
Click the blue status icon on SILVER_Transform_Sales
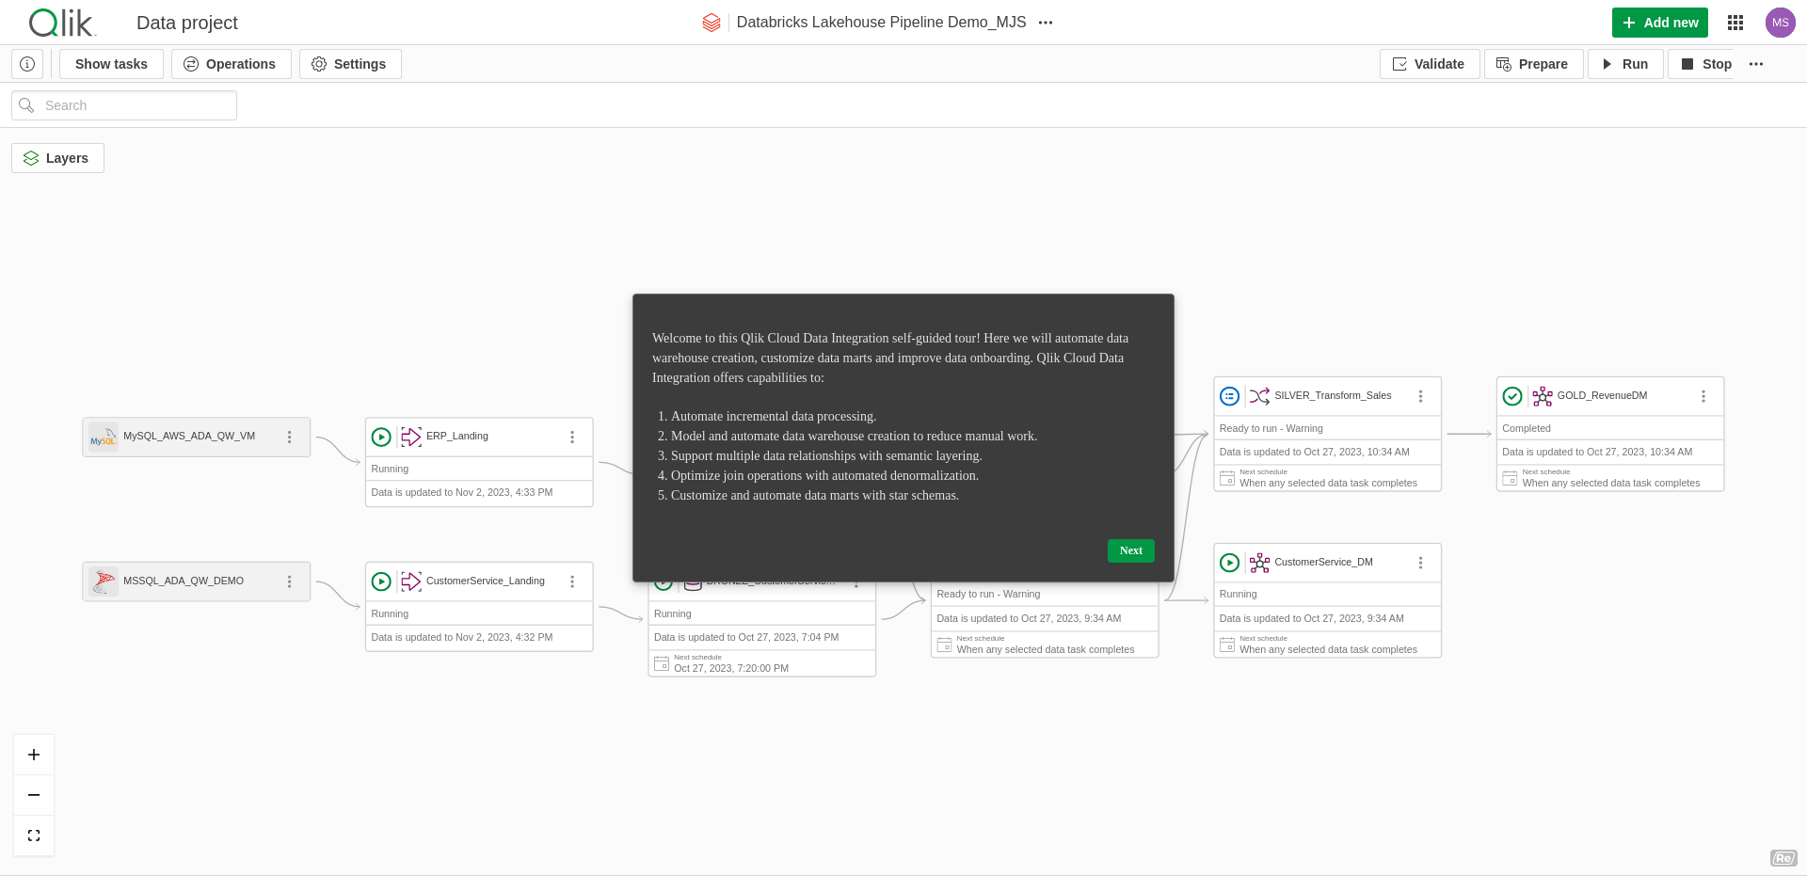click(1229, 396)
